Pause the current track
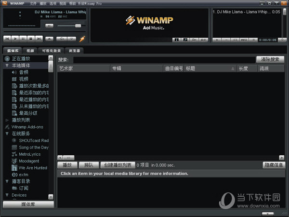Viewport: 289px width, 217px height. (x=23, y=39)
